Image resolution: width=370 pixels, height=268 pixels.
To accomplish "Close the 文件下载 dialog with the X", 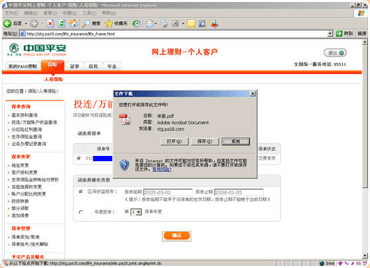I will tap(252, 94).
